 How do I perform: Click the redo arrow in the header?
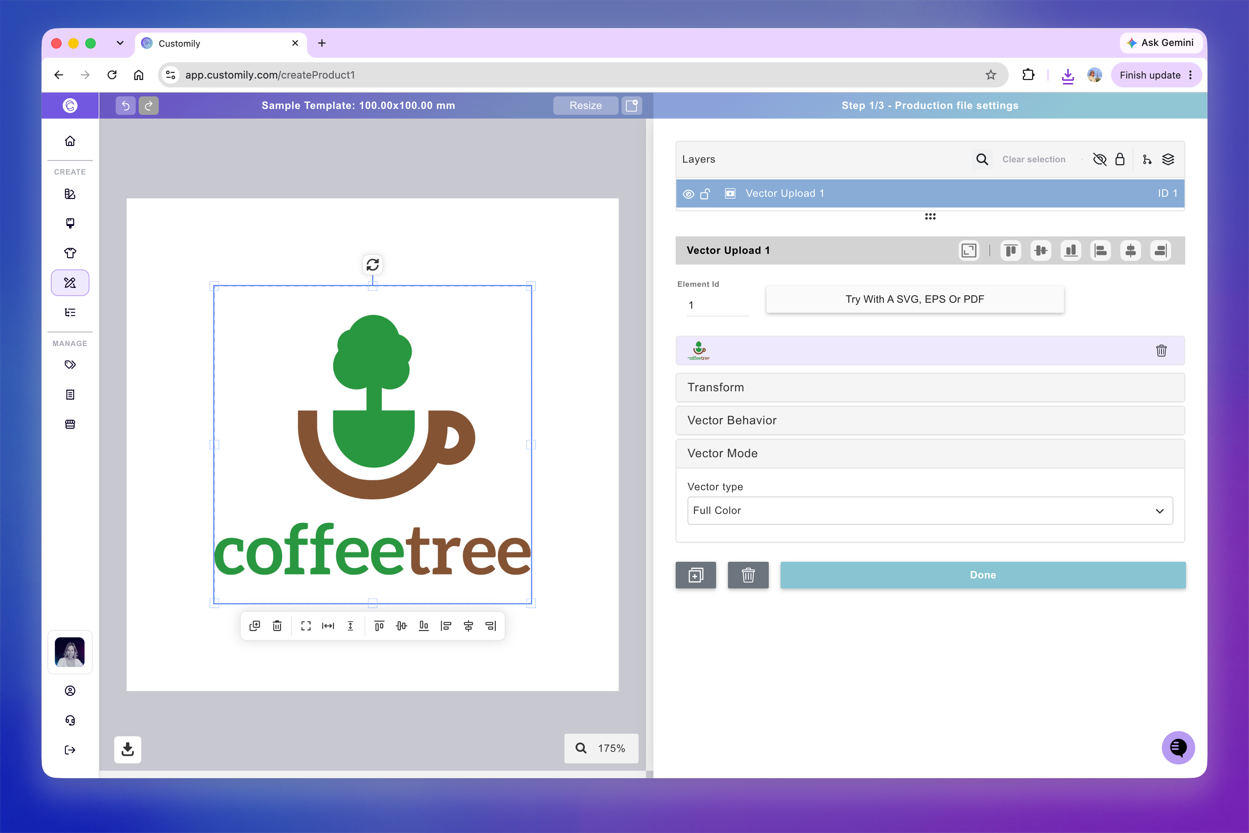click(x=149, y=105)
